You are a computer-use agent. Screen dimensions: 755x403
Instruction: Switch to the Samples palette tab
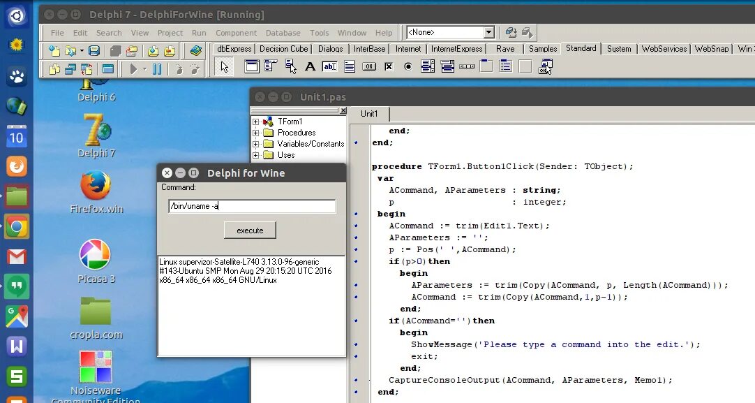point(543,49)
